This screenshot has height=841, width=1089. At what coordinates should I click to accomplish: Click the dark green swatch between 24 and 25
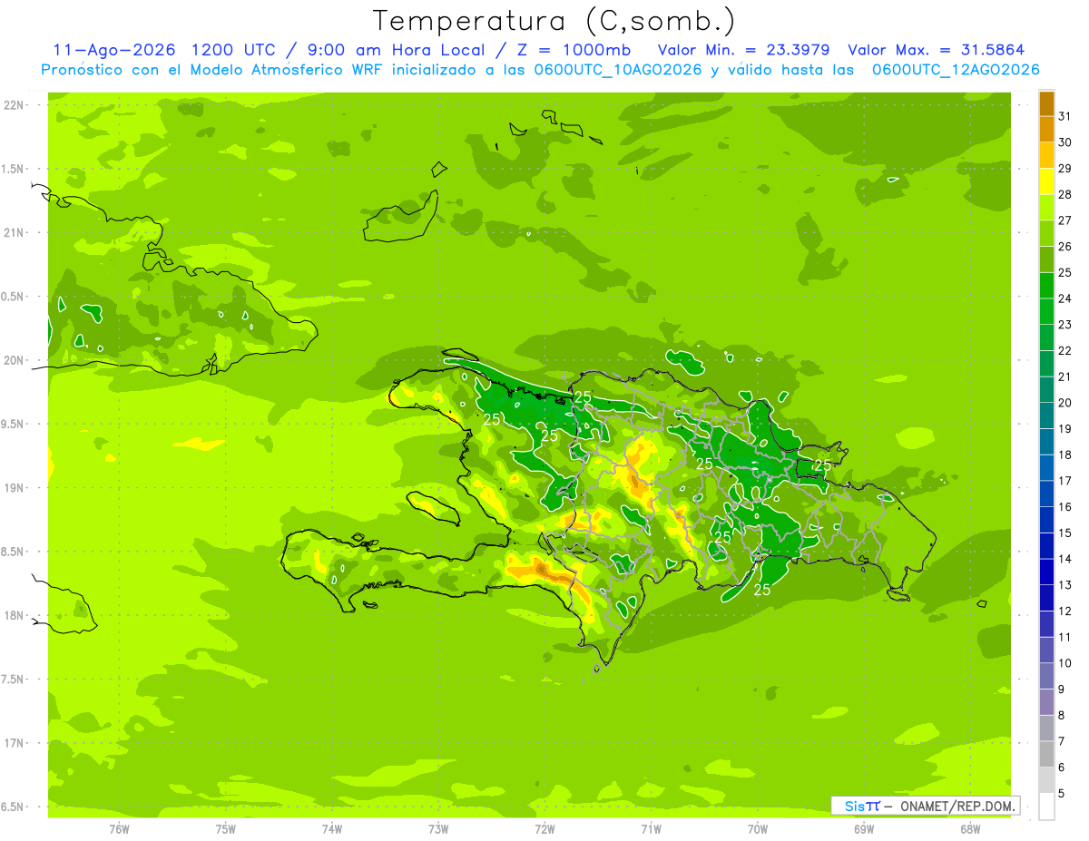pos(1046,285)
